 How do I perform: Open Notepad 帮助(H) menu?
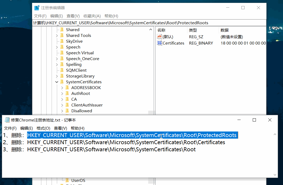[x=78, y=128]
